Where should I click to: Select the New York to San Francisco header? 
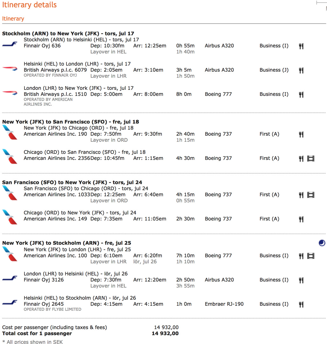[70, 122]
